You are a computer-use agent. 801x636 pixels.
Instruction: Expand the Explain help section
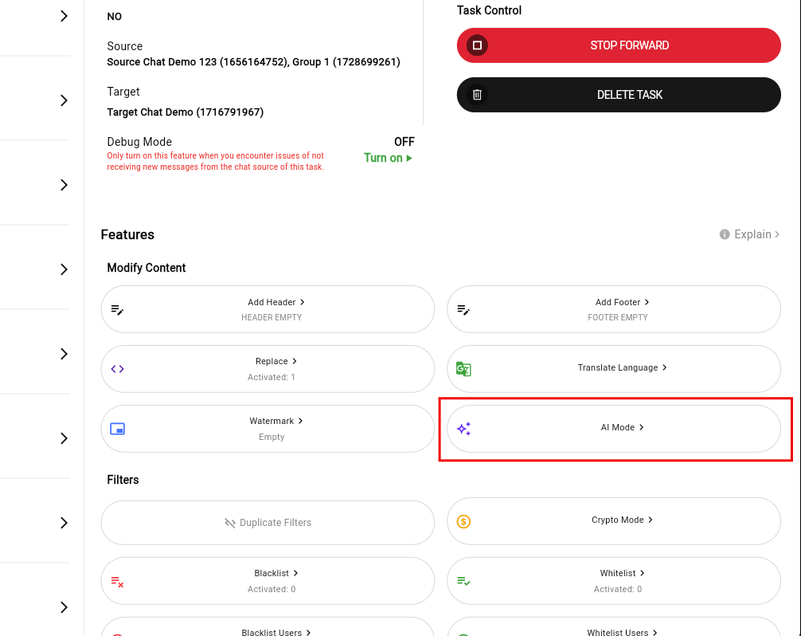pos(748,234)
